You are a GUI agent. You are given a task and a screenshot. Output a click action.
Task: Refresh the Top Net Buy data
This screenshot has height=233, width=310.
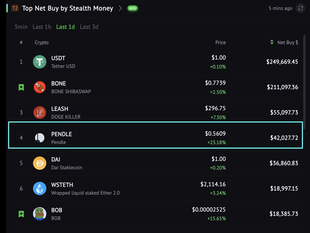pyautogui.click(x=300, y=8)
